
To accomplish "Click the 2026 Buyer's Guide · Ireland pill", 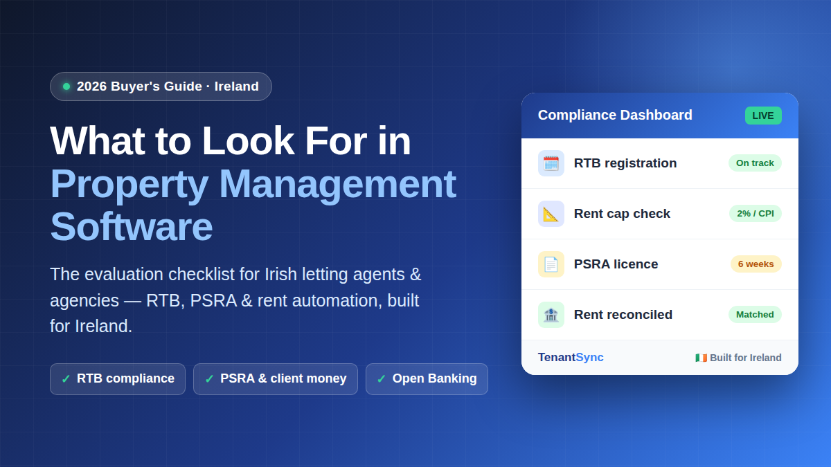I will coord(161,86).
